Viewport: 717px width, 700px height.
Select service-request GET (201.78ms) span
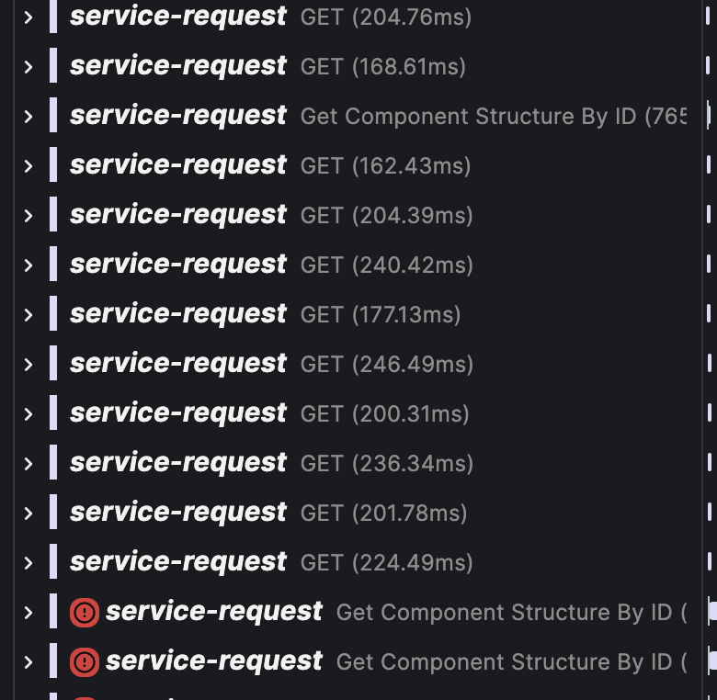coord(178,513)
